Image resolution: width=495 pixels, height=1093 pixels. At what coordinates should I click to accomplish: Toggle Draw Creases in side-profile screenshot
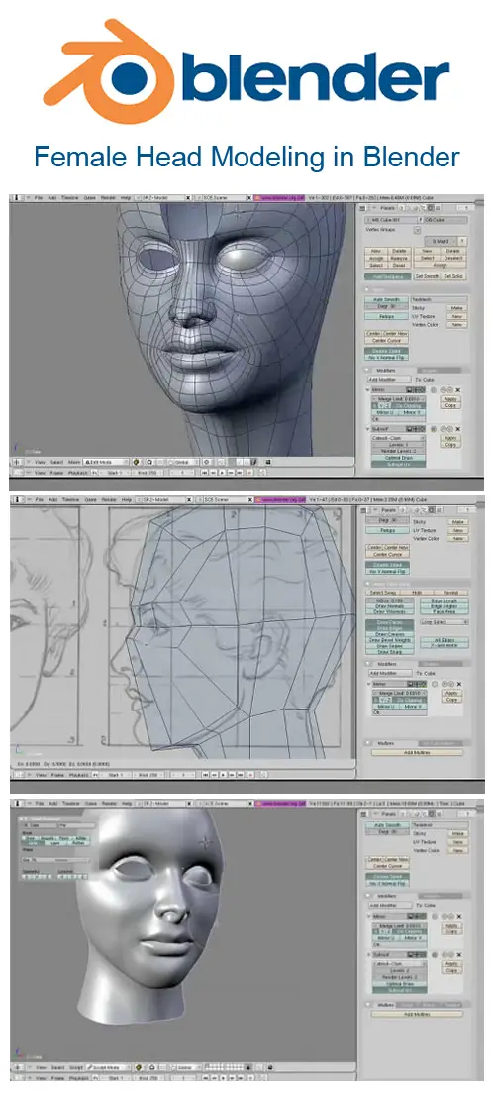(390, 634)
